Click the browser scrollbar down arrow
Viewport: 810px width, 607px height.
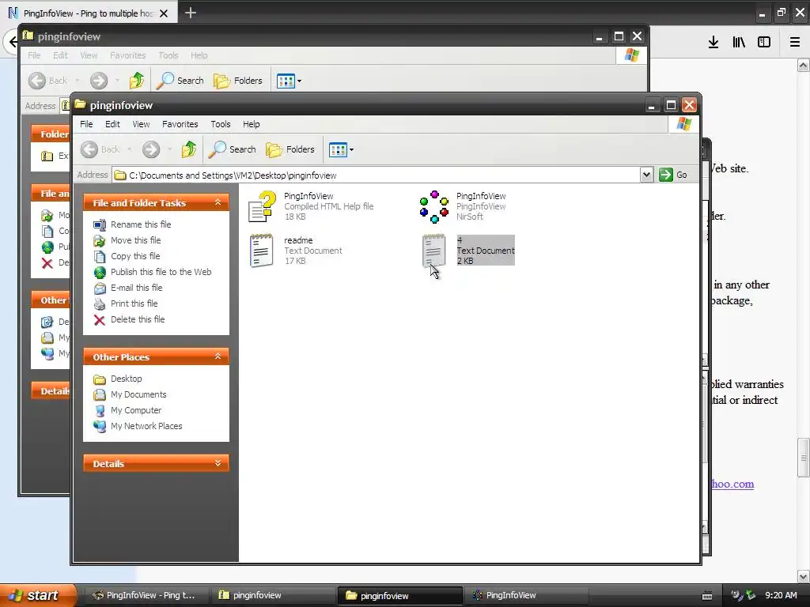click(x=804, y=576)
